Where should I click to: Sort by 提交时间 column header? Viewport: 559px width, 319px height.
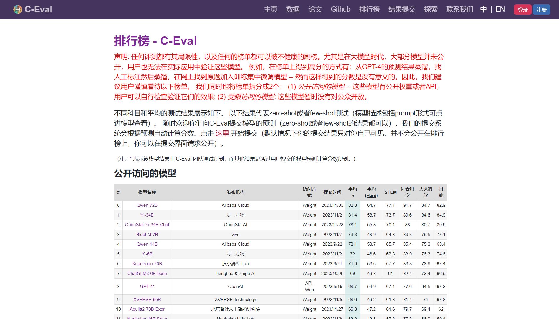point(332,192)
